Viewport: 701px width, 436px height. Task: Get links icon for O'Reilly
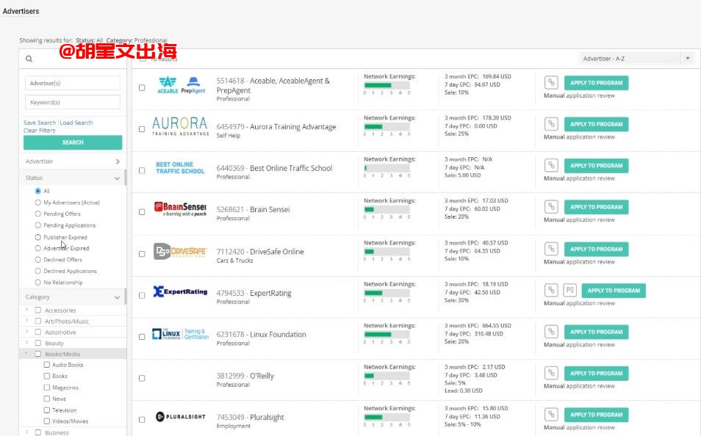[x=551, y=373]
